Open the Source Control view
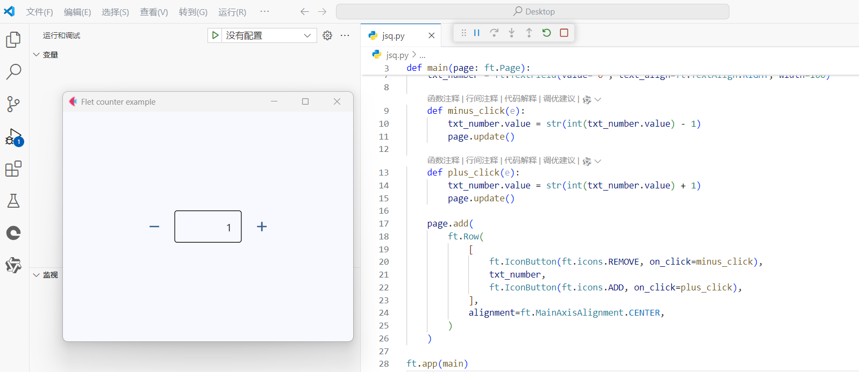859x372 pixels. [x=13, y=104]
